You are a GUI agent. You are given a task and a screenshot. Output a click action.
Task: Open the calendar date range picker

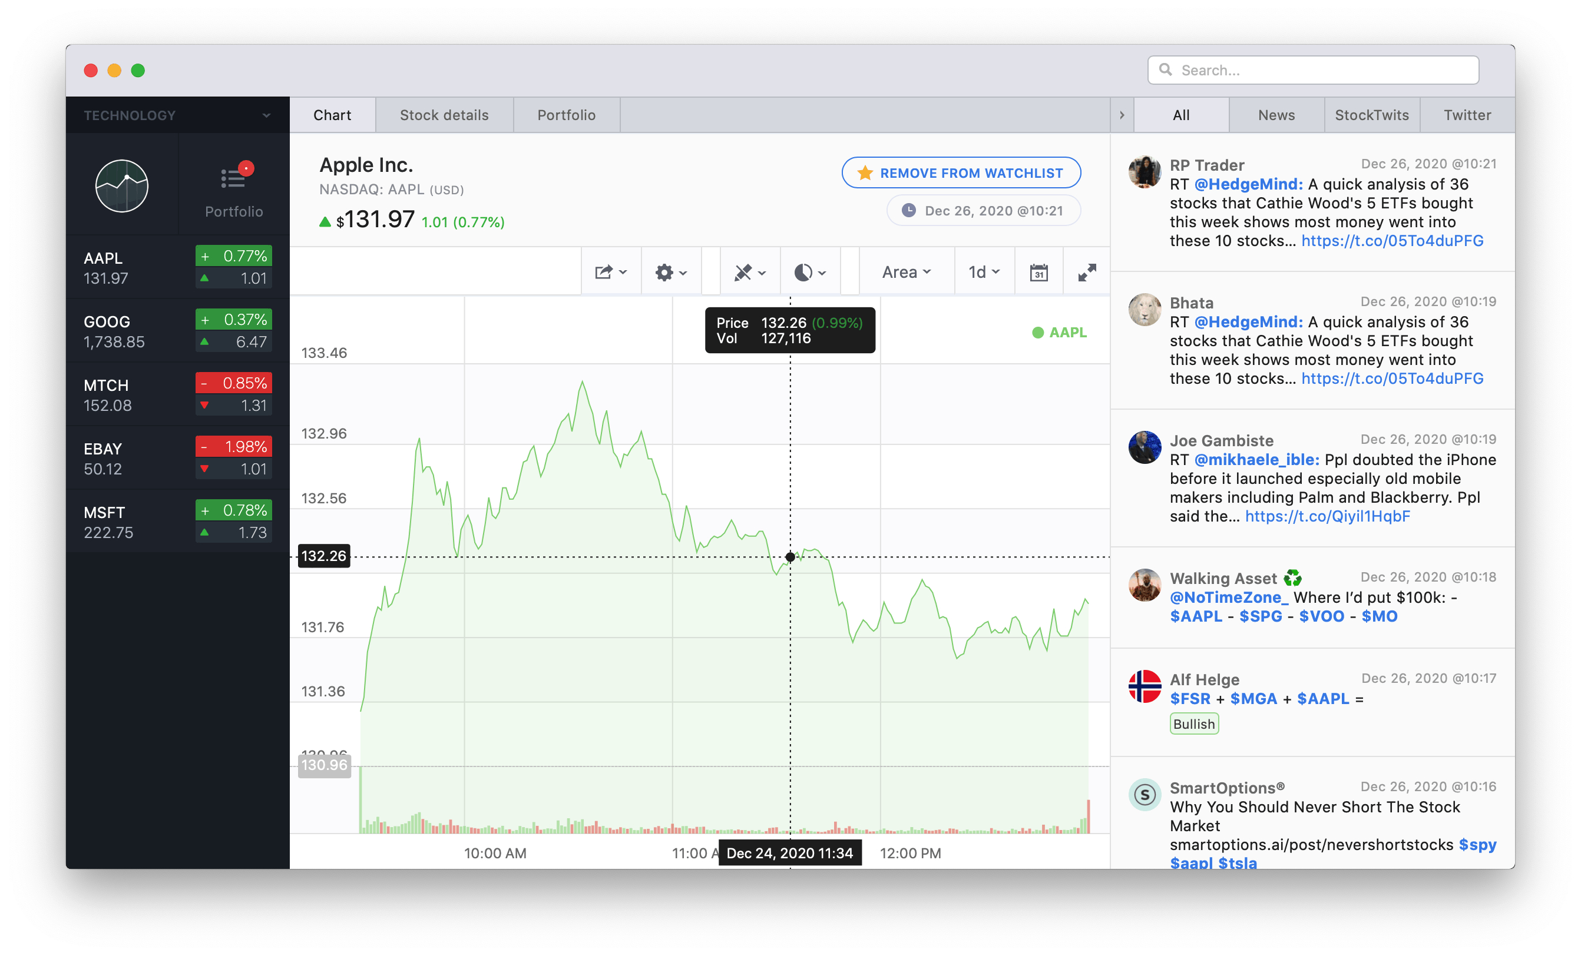coord(1039,273)
